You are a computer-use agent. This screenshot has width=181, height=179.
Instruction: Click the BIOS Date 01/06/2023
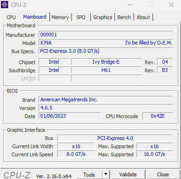(70, 116)
